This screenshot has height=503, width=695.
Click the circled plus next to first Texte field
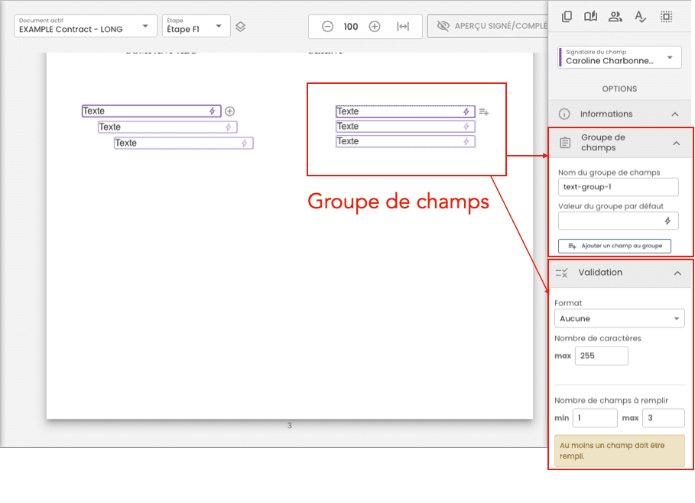click(229, 111)
